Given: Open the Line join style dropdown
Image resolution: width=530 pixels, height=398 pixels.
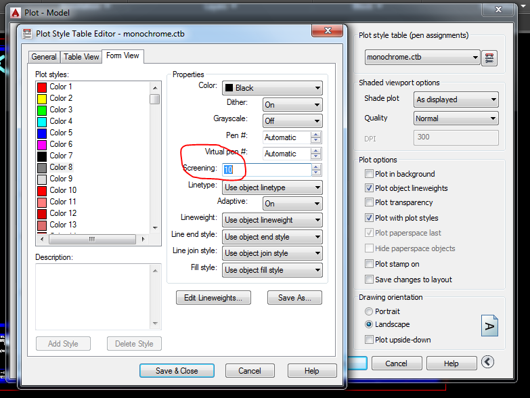Looking at the screenshot, I should click(272, 253).
